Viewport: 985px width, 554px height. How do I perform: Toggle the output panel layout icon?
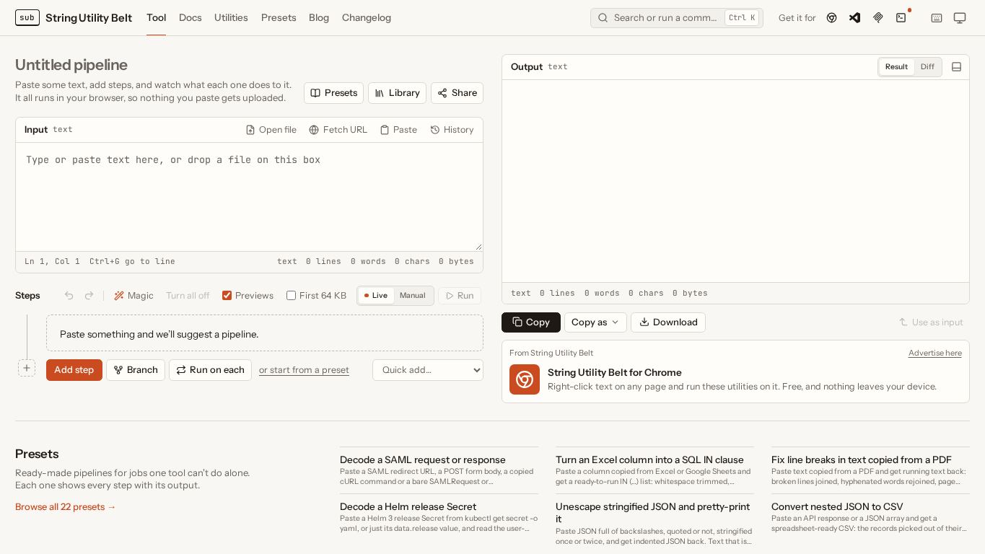[x=957, y=67]
